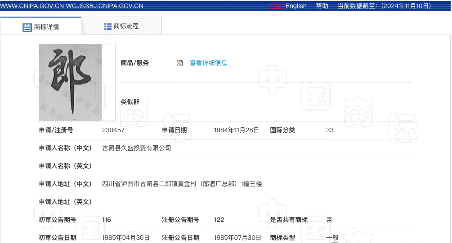This screenshot has height=243, width=452.
Task: Click registration number 230457
Action: [113, 130]
